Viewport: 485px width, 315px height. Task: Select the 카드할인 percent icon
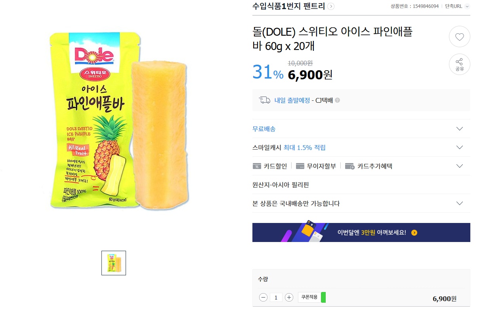257,166
